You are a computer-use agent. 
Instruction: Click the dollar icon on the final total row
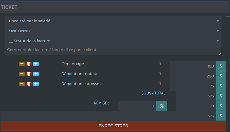(221, 116)
